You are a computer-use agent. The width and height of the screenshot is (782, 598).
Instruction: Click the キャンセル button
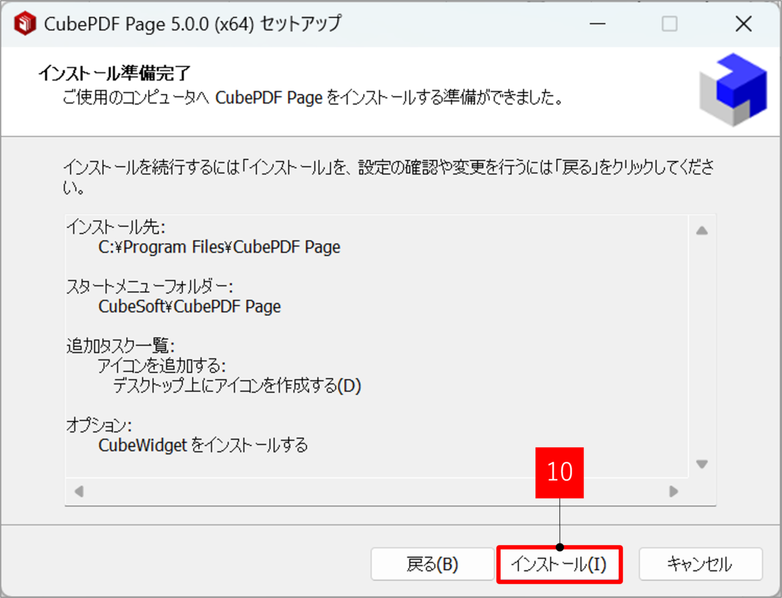(701, 564)
